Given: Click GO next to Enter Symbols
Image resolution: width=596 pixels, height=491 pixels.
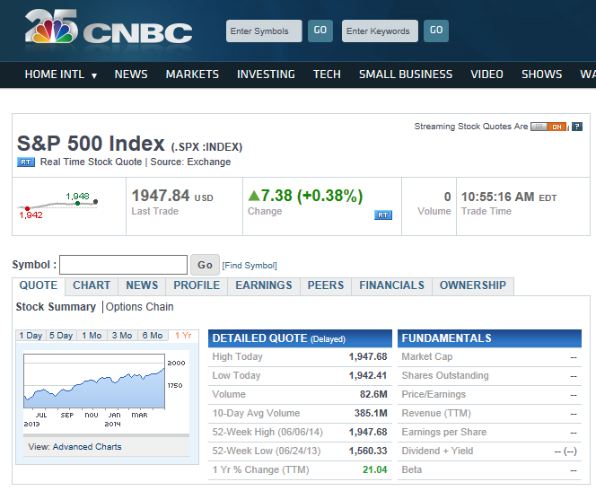Looking at the screenshot, I should [320, 31].
